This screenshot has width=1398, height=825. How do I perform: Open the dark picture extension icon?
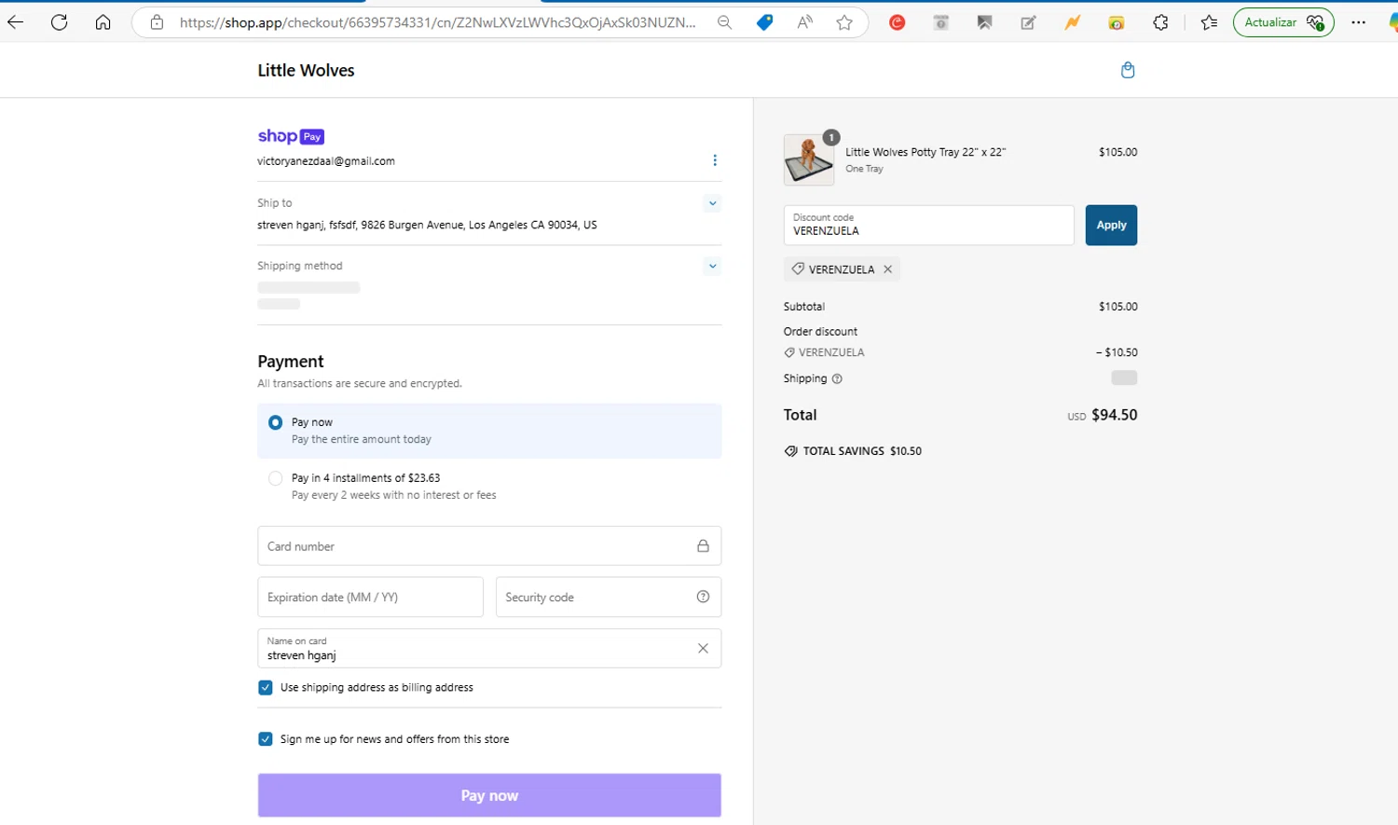point(984,22)
